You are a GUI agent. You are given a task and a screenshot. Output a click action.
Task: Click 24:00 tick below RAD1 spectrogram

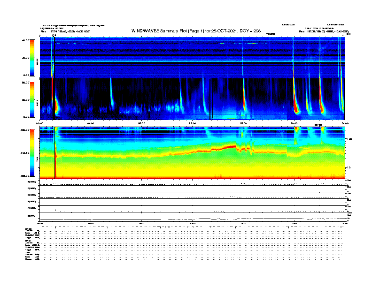point(345,123)
